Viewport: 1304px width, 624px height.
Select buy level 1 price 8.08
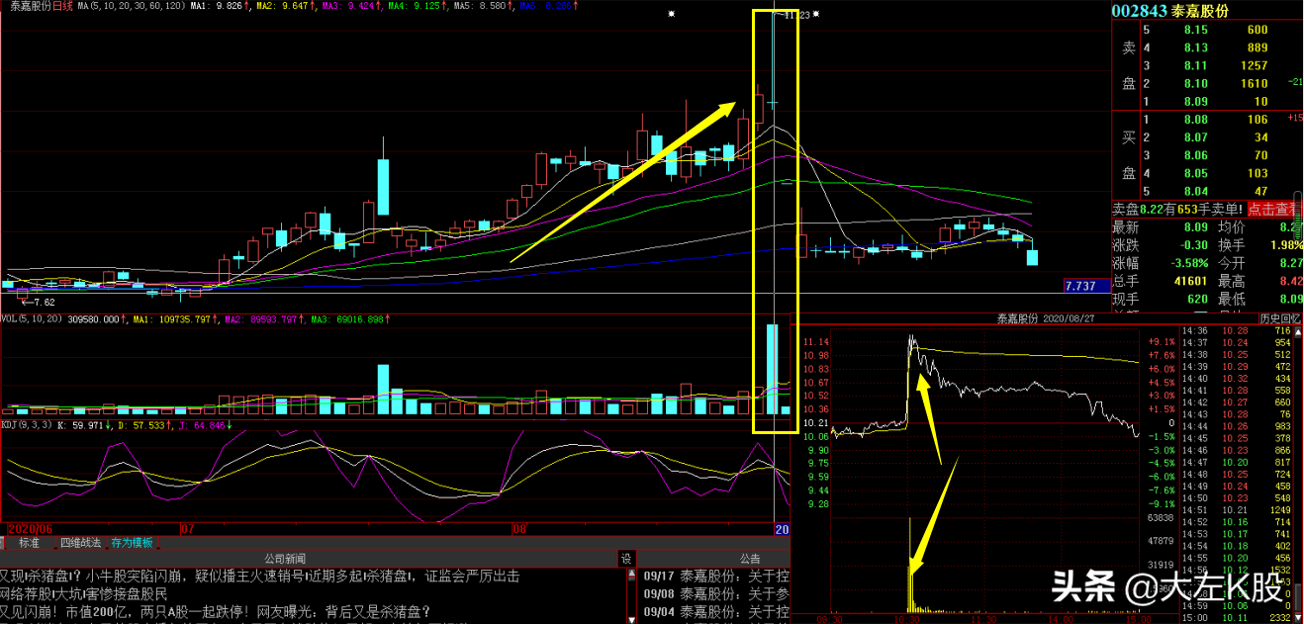click(1196, 120)
